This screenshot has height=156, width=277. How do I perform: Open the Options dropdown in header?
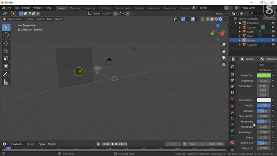tap(220, 13)
